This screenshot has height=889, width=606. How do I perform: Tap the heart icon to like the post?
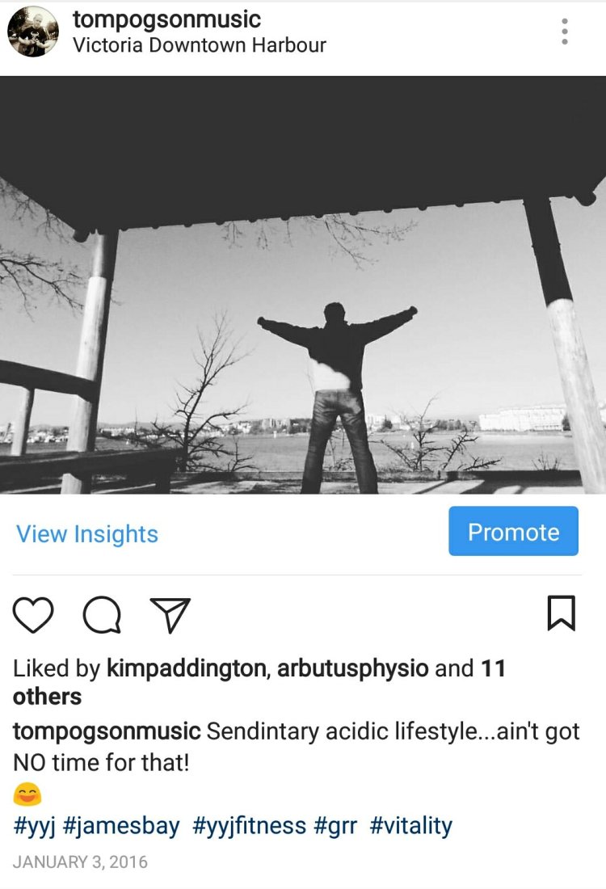[x=33, y=614]
